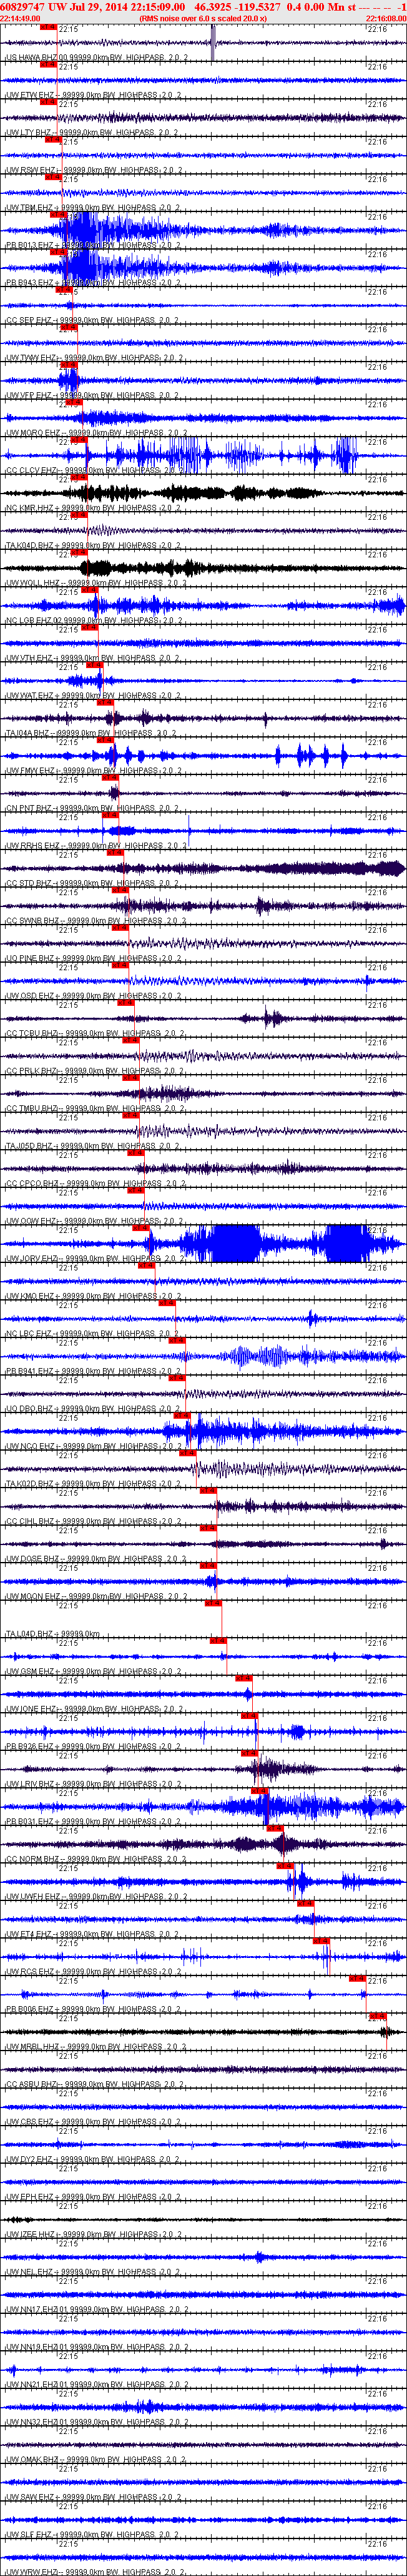The image size is (407, 2576).
Task: Select the 'UW DOSE BHZ' trace label
Action: (31, 1559)
